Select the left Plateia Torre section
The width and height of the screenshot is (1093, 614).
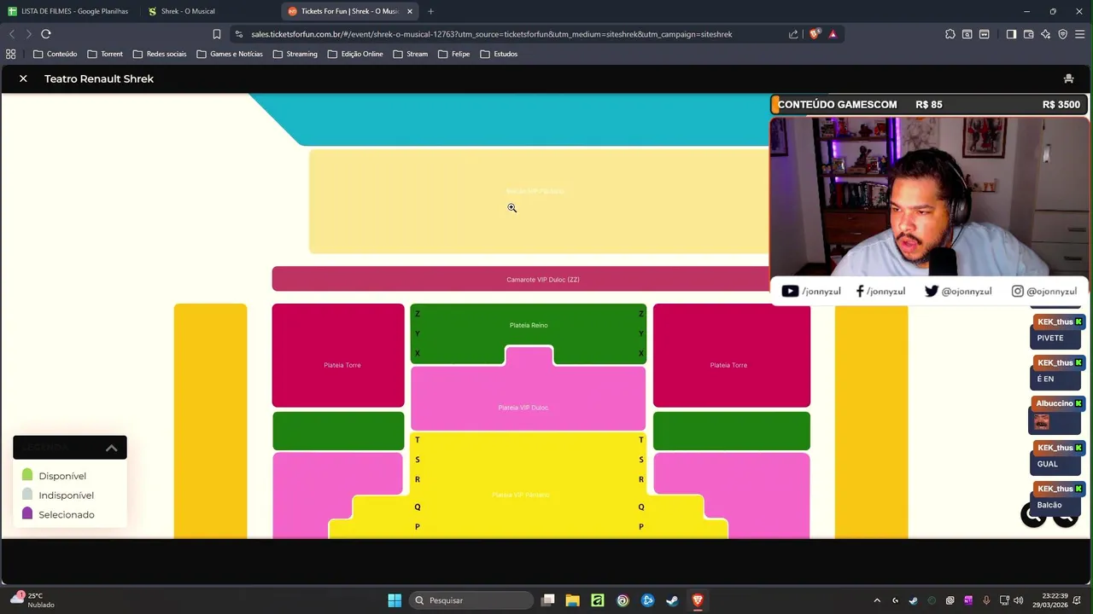pyautogui.click(x=338, y=356)
